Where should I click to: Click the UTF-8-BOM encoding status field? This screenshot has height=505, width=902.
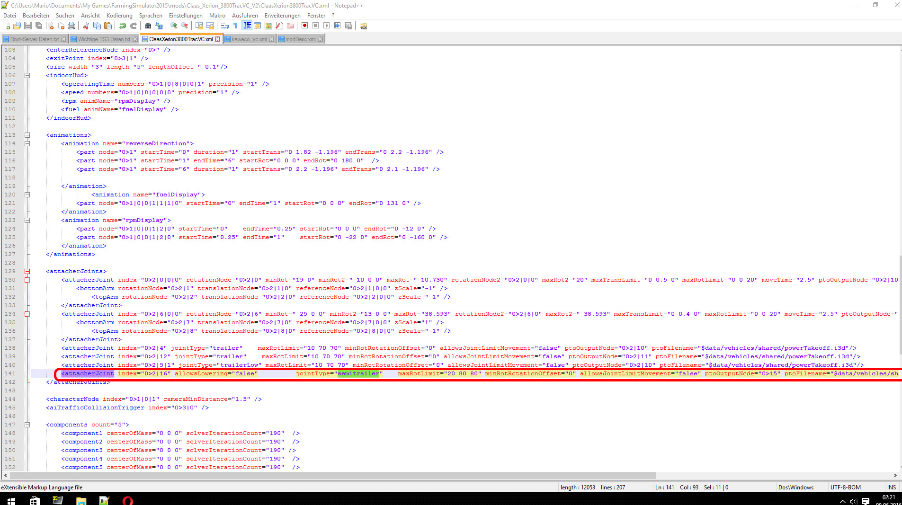coord(845,487)
